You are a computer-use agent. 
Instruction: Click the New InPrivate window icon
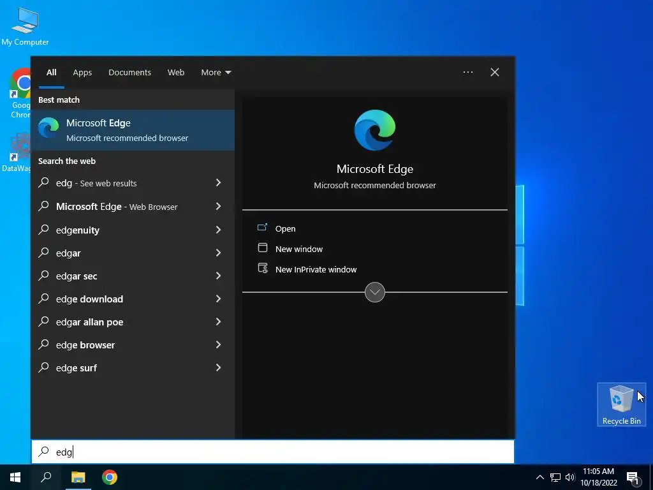[x=262, y=269]
